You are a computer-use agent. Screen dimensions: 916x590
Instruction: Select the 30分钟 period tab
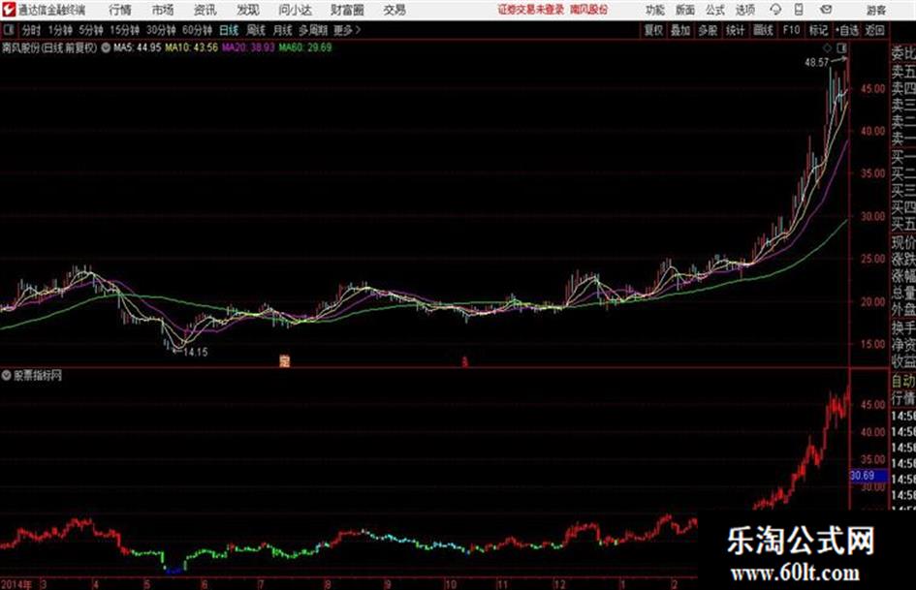pos(161,30)
